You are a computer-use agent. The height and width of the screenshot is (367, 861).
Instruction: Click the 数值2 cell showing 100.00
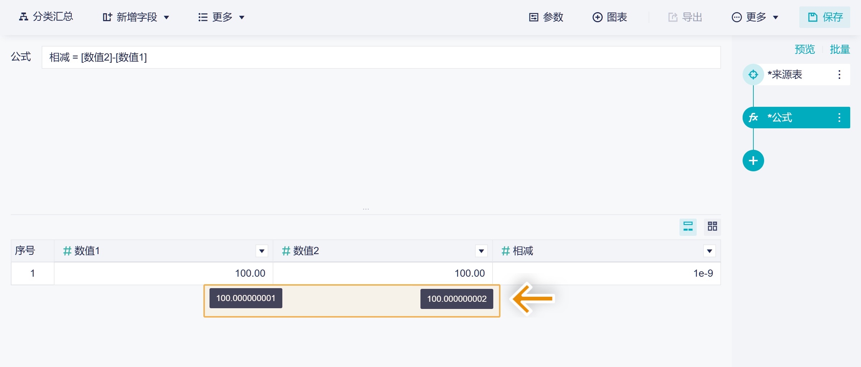click(383, 273)
